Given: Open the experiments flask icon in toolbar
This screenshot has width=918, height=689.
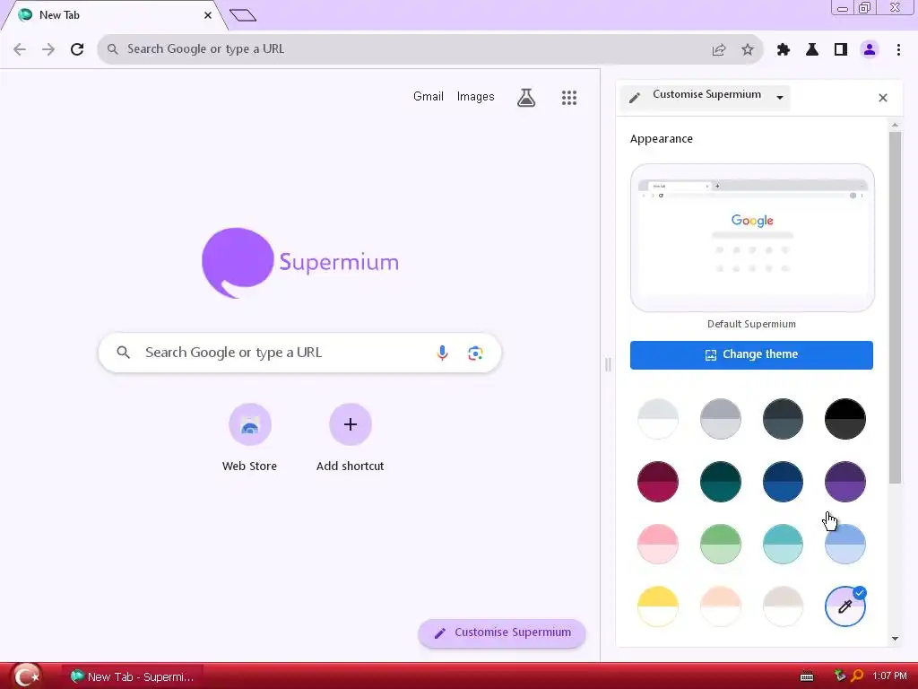Looking at the screenshot, I should point(812,50).
